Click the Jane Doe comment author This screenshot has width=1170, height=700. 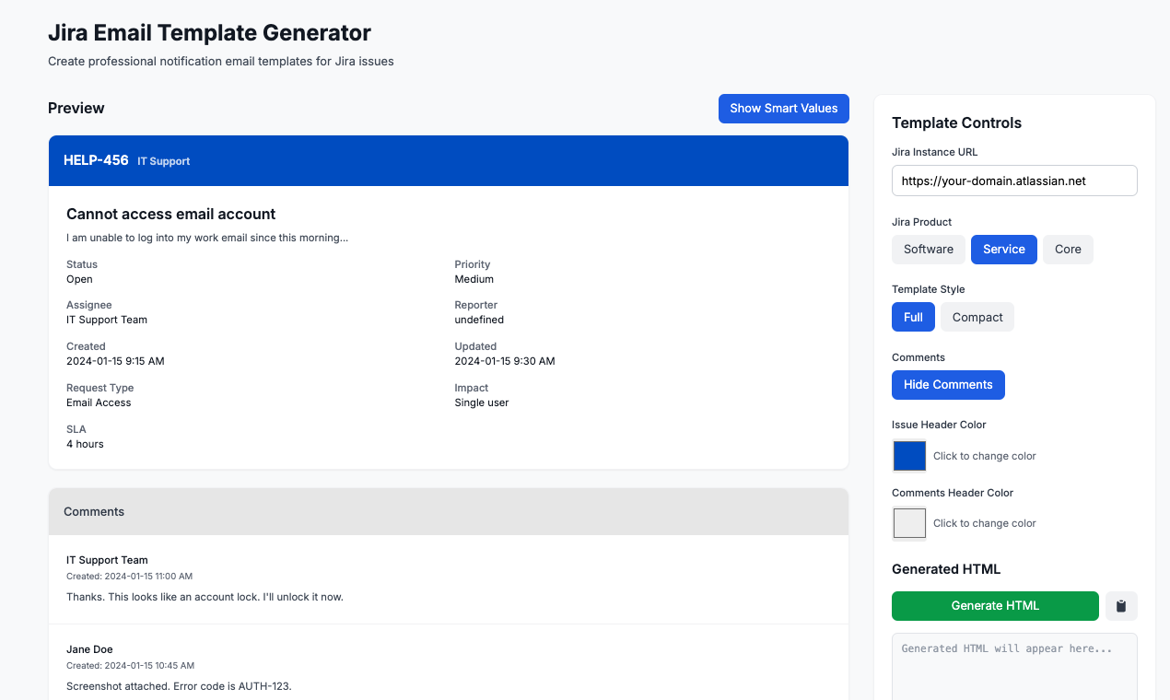click(89, 649)
